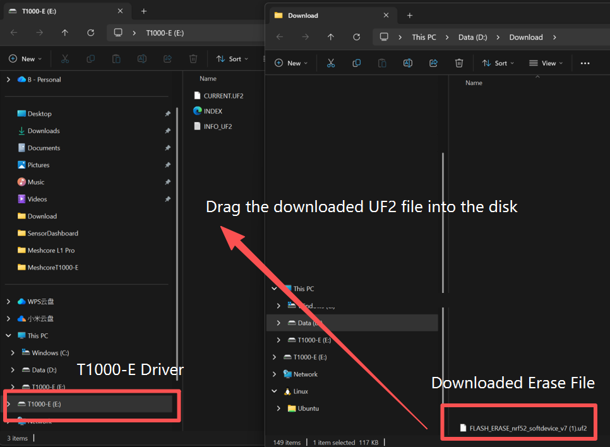The height and width of the screenshot is (447, 610).
Task: Click the Cut icon in Download window toolbar
Action: coord(330,63)
